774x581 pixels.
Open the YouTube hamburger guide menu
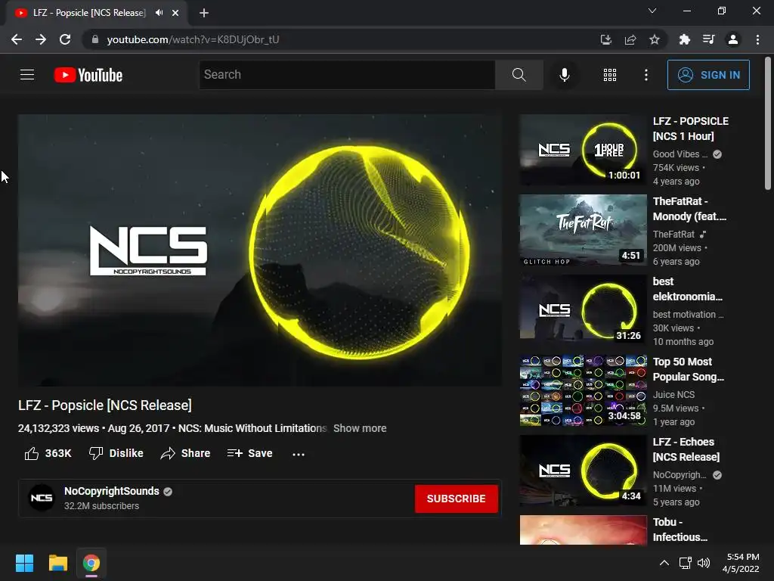(27, 75)
